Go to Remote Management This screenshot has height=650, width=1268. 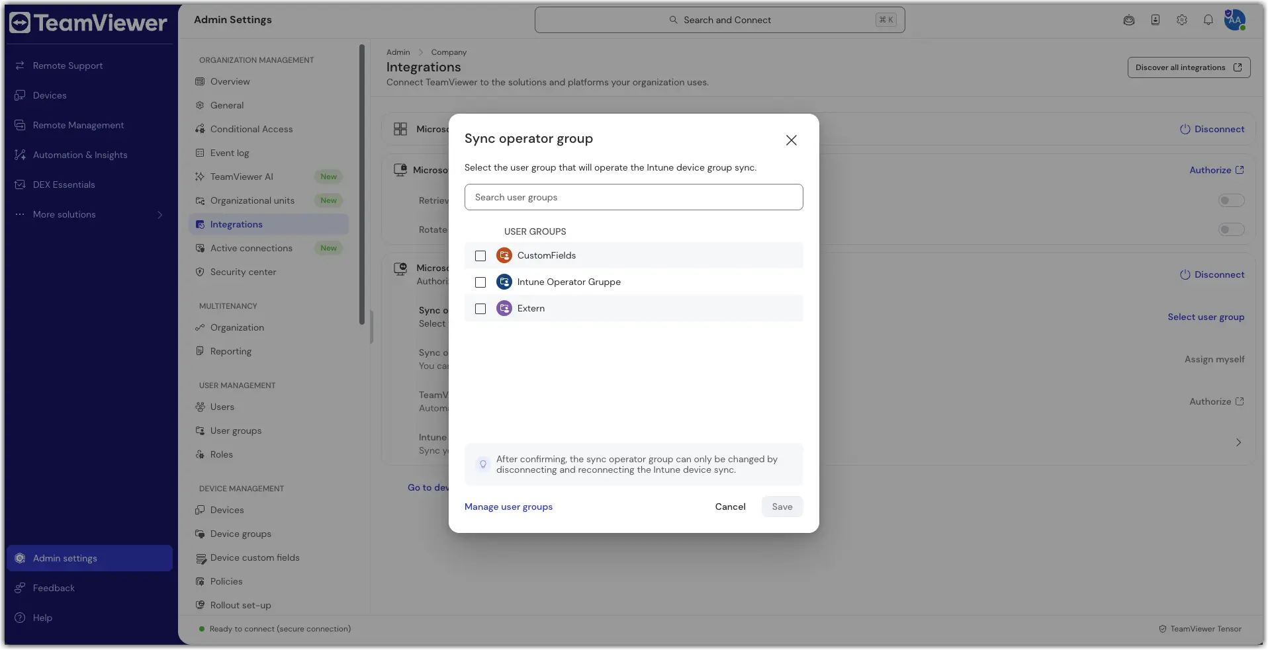[78, 125]
